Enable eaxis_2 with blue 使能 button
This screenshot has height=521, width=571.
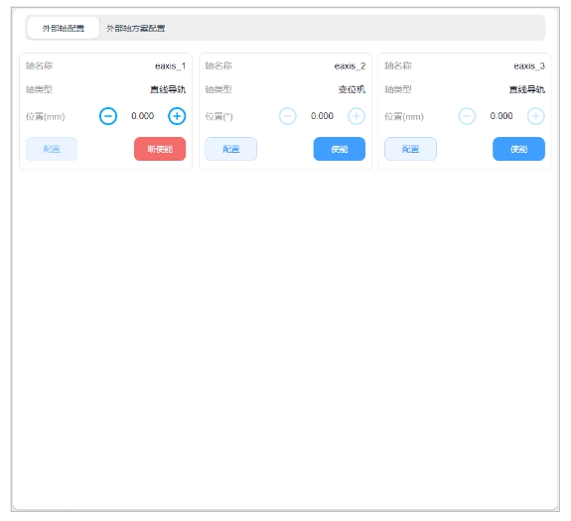[x=340, y=149]
